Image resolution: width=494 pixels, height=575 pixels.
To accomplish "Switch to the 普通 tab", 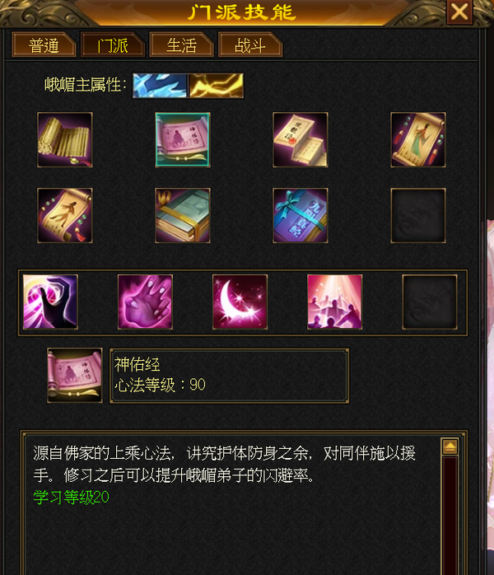I will [44, 45].
